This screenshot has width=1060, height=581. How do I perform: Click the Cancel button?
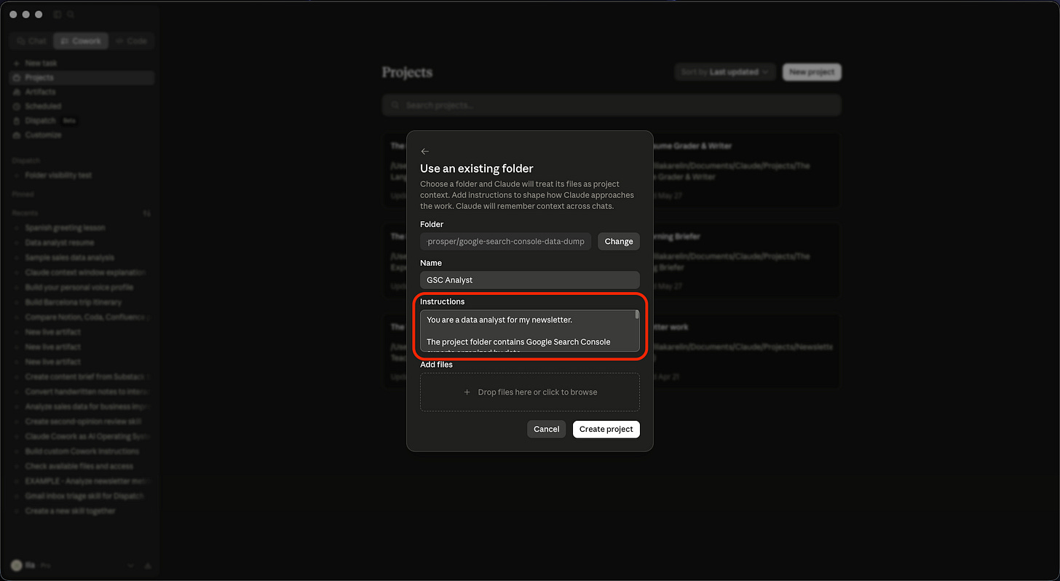pyautogui.click(x=546, y=430)
